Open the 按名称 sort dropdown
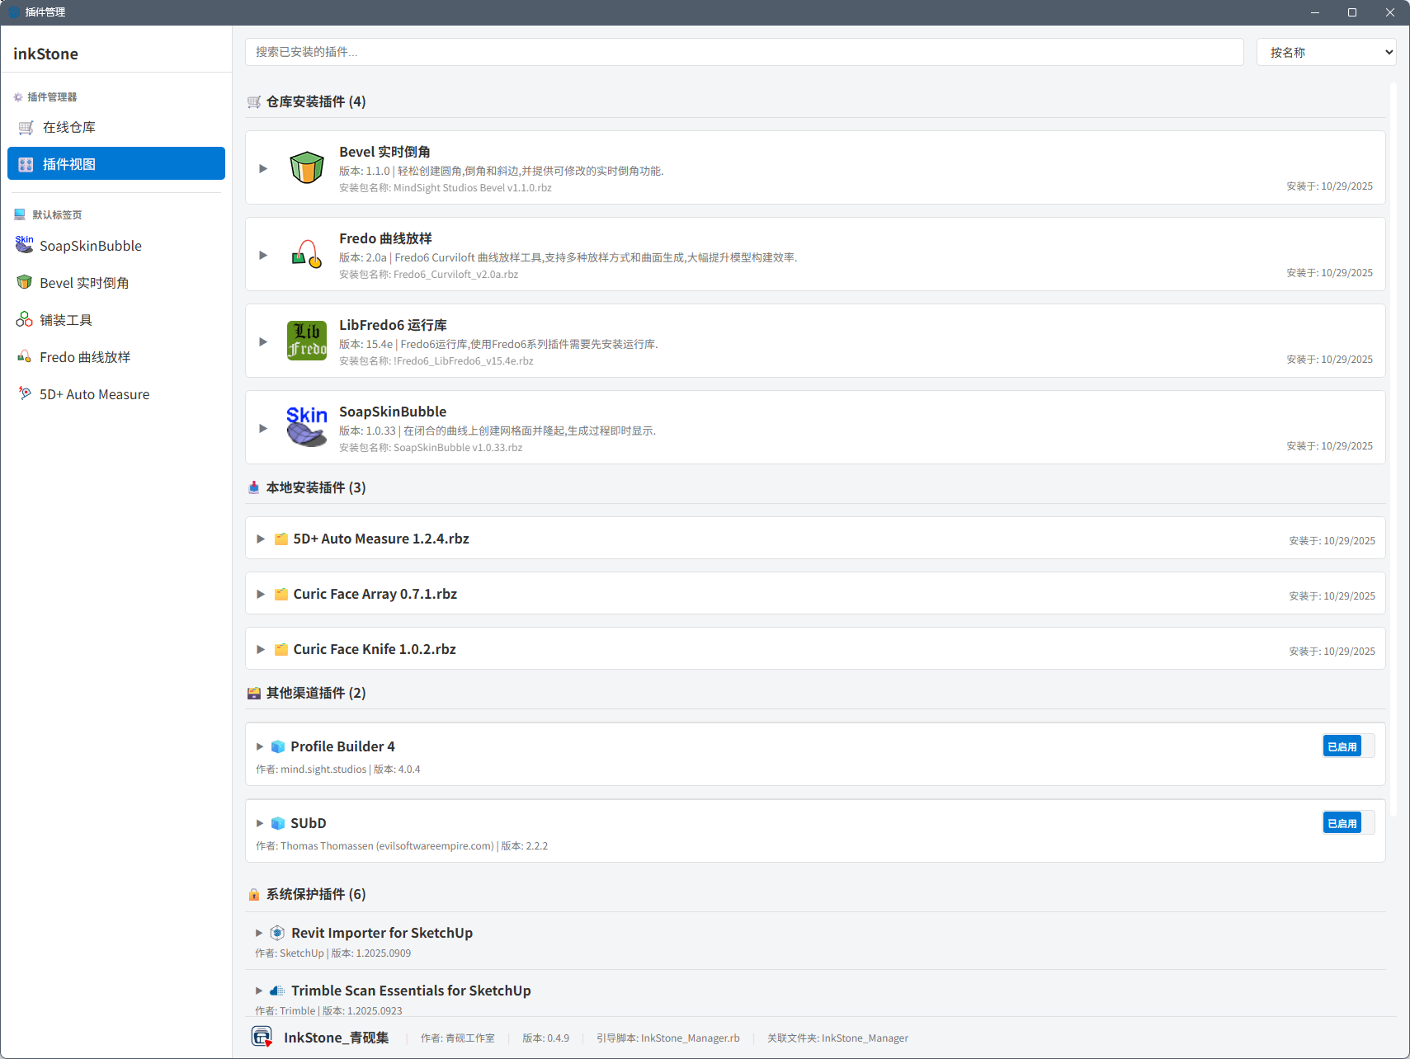Image resolution: width=1410 pixels, height=1059 pixels. (1325, 52)
